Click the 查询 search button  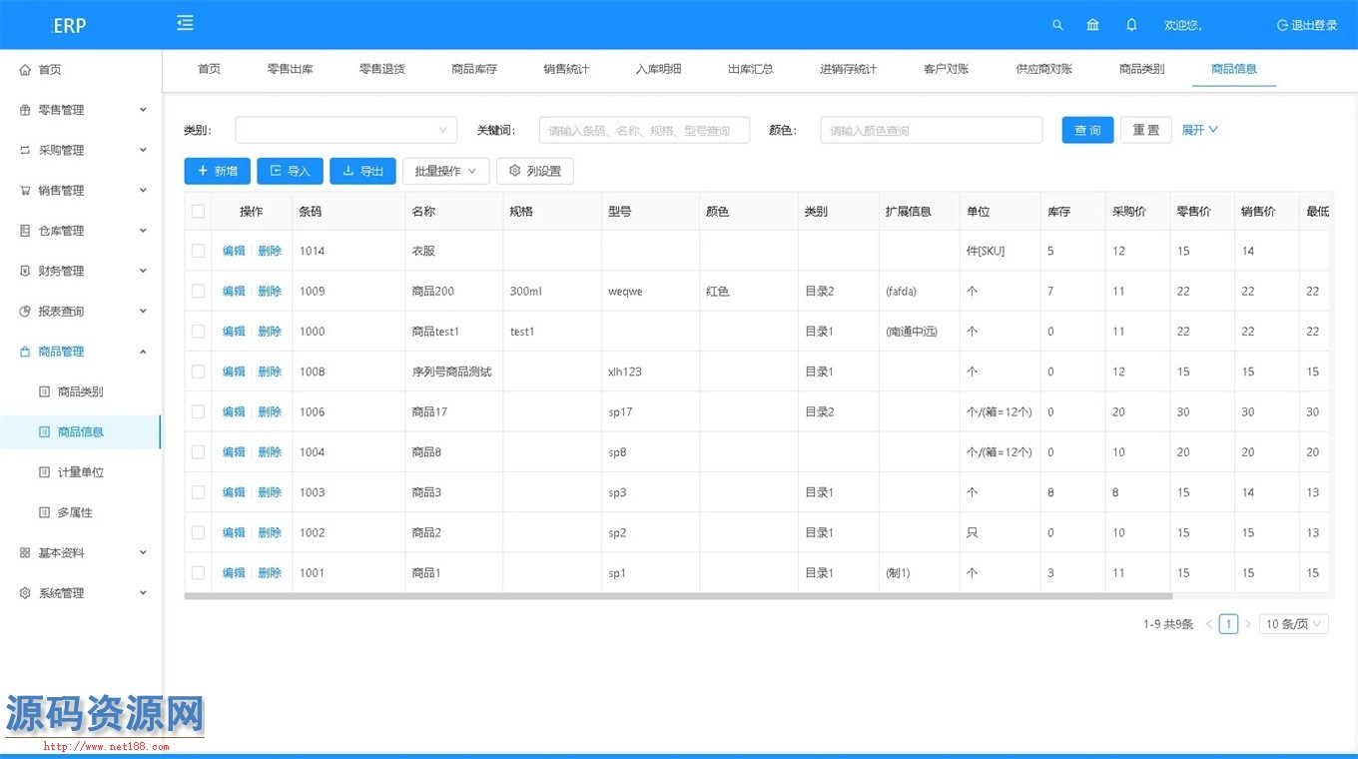coord(1087,130)
